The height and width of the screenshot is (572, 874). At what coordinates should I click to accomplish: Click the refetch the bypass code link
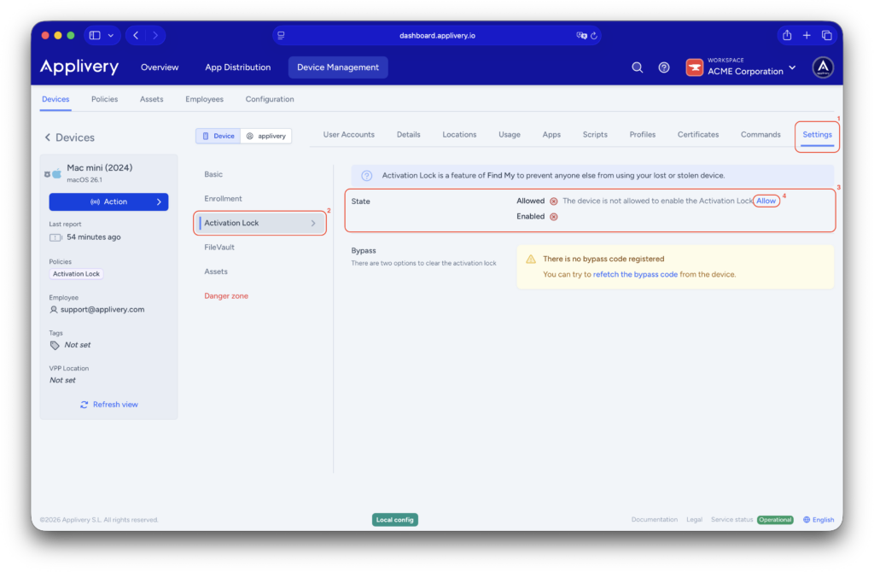pos(635,274)
